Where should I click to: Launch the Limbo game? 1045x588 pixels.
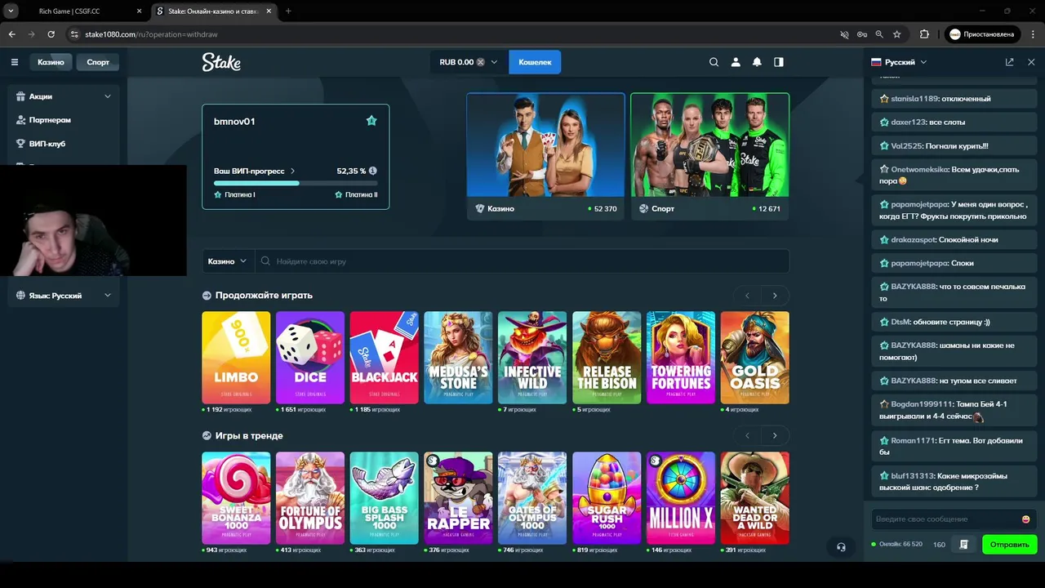(x=236, y=358)
